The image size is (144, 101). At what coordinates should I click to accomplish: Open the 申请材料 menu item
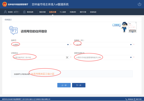[x=73, y=12]
